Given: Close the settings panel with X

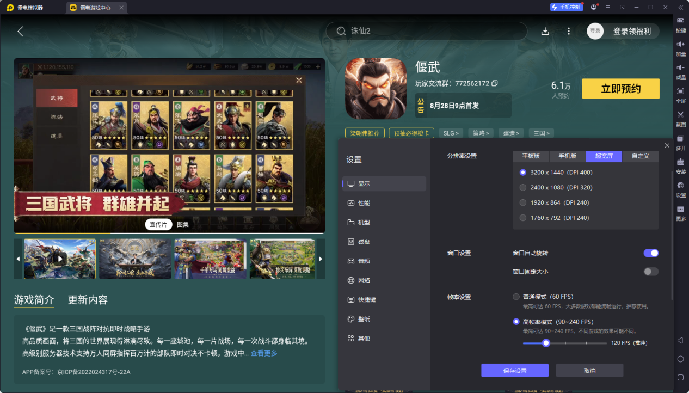Looking at the screenshot, I should pyautogui.click(x=667, y=145).
